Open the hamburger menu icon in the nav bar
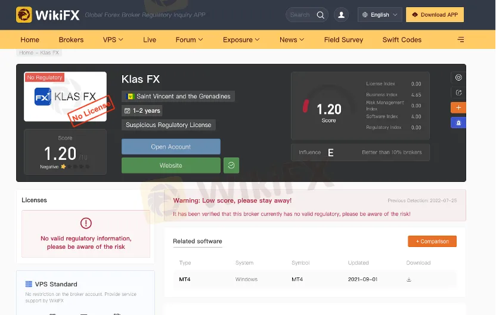 click(x=460, y=40)
